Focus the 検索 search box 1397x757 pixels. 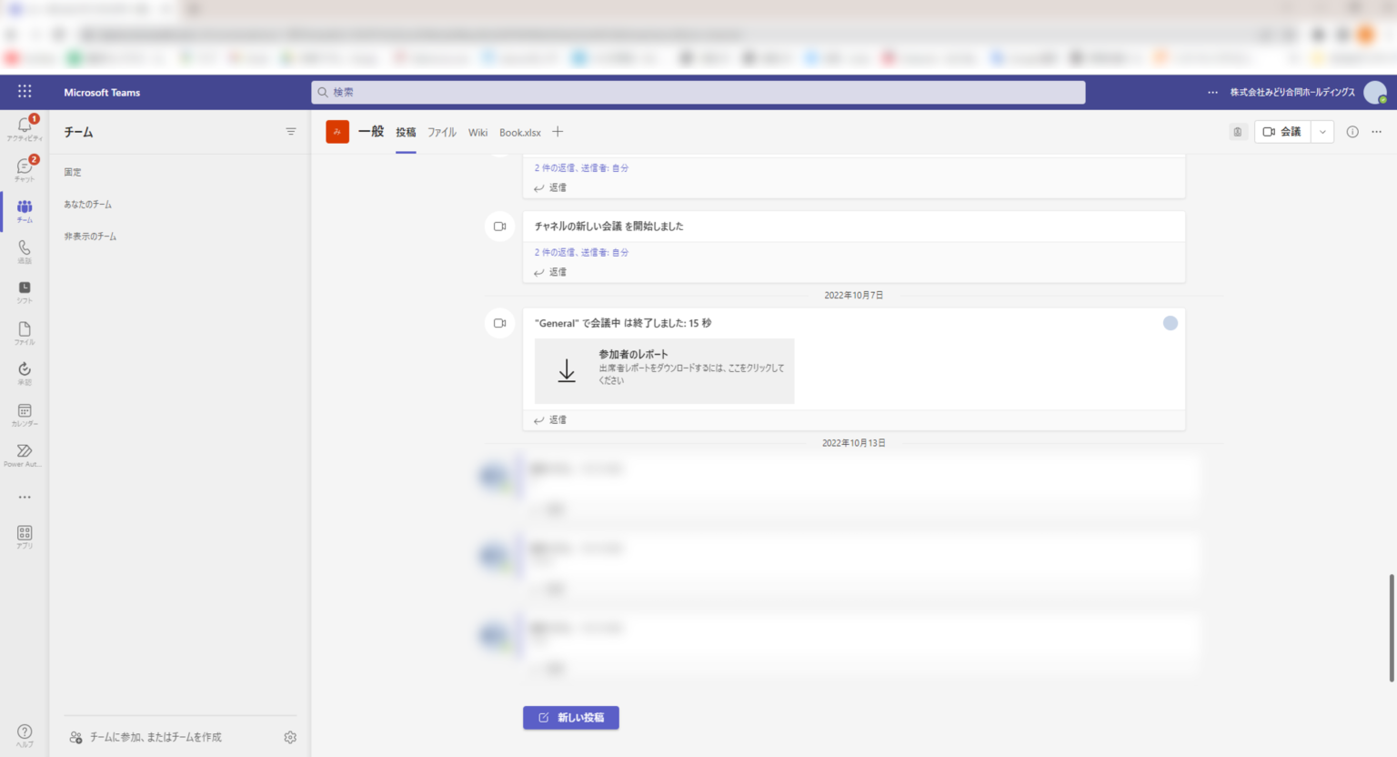click(698, 92)
